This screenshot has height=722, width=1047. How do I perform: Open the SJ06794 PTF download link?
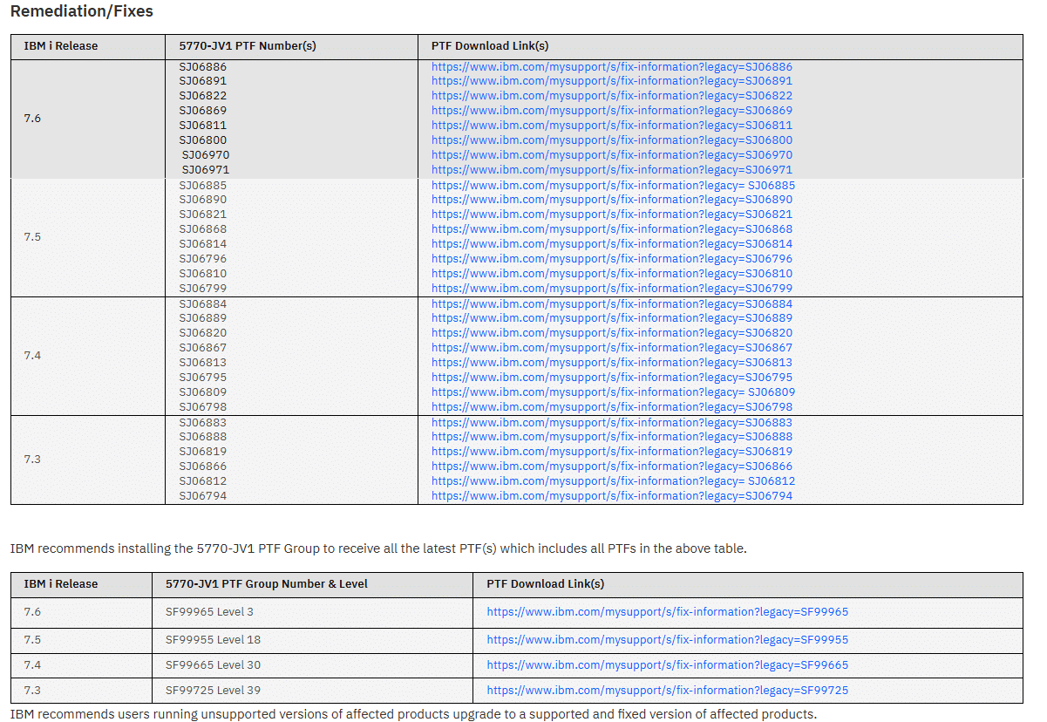click(x=611, y=496)
